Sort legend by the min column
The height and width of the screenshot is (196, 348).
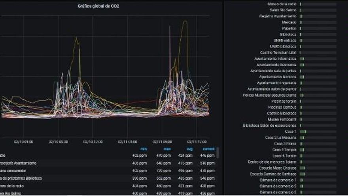(x=144, y=149)
